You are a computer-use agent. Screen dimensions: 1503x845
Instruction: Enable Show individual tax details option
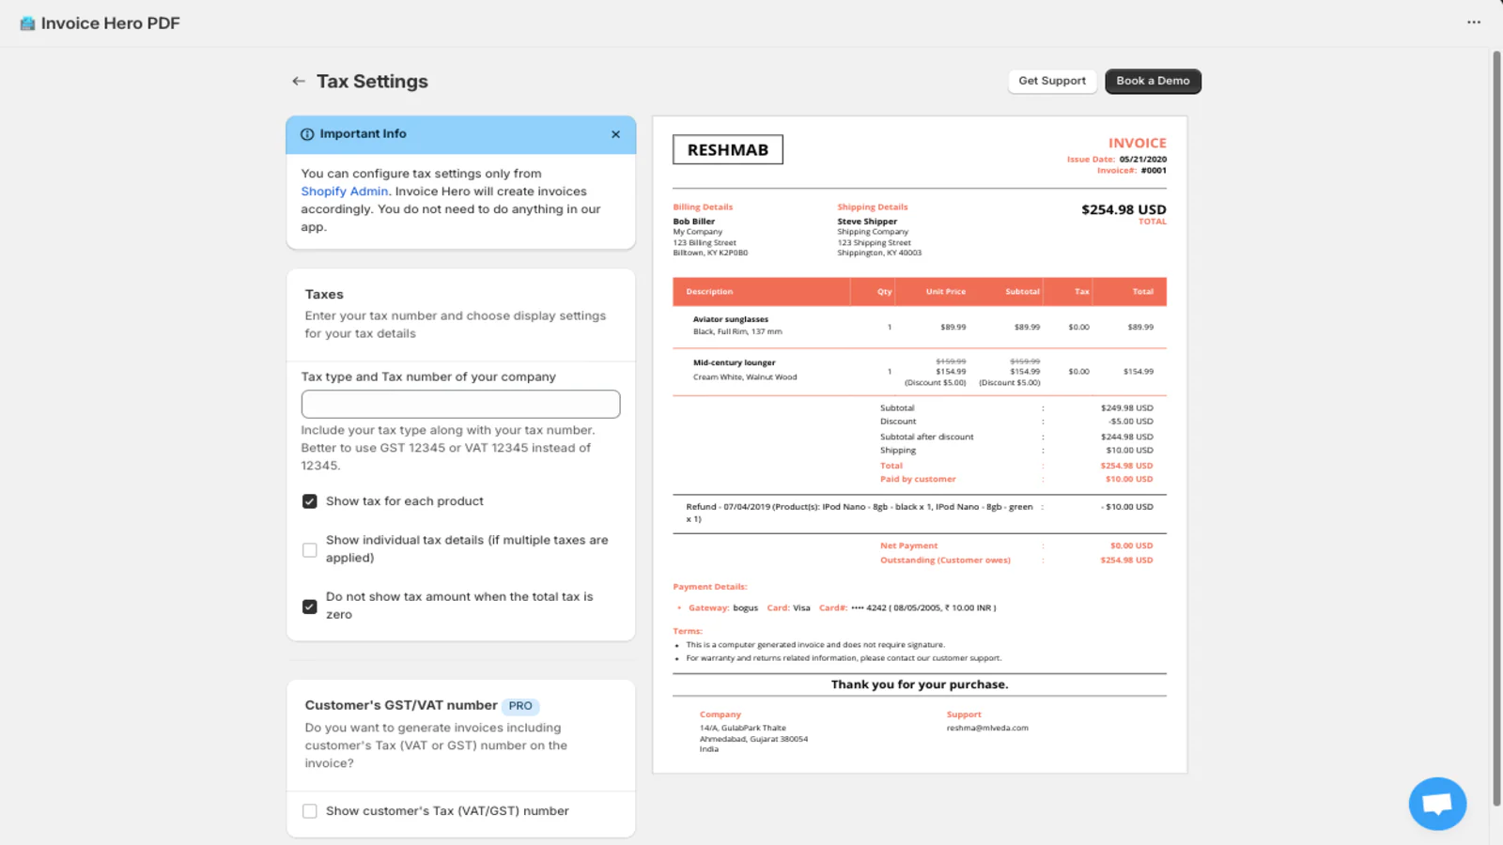310,549
